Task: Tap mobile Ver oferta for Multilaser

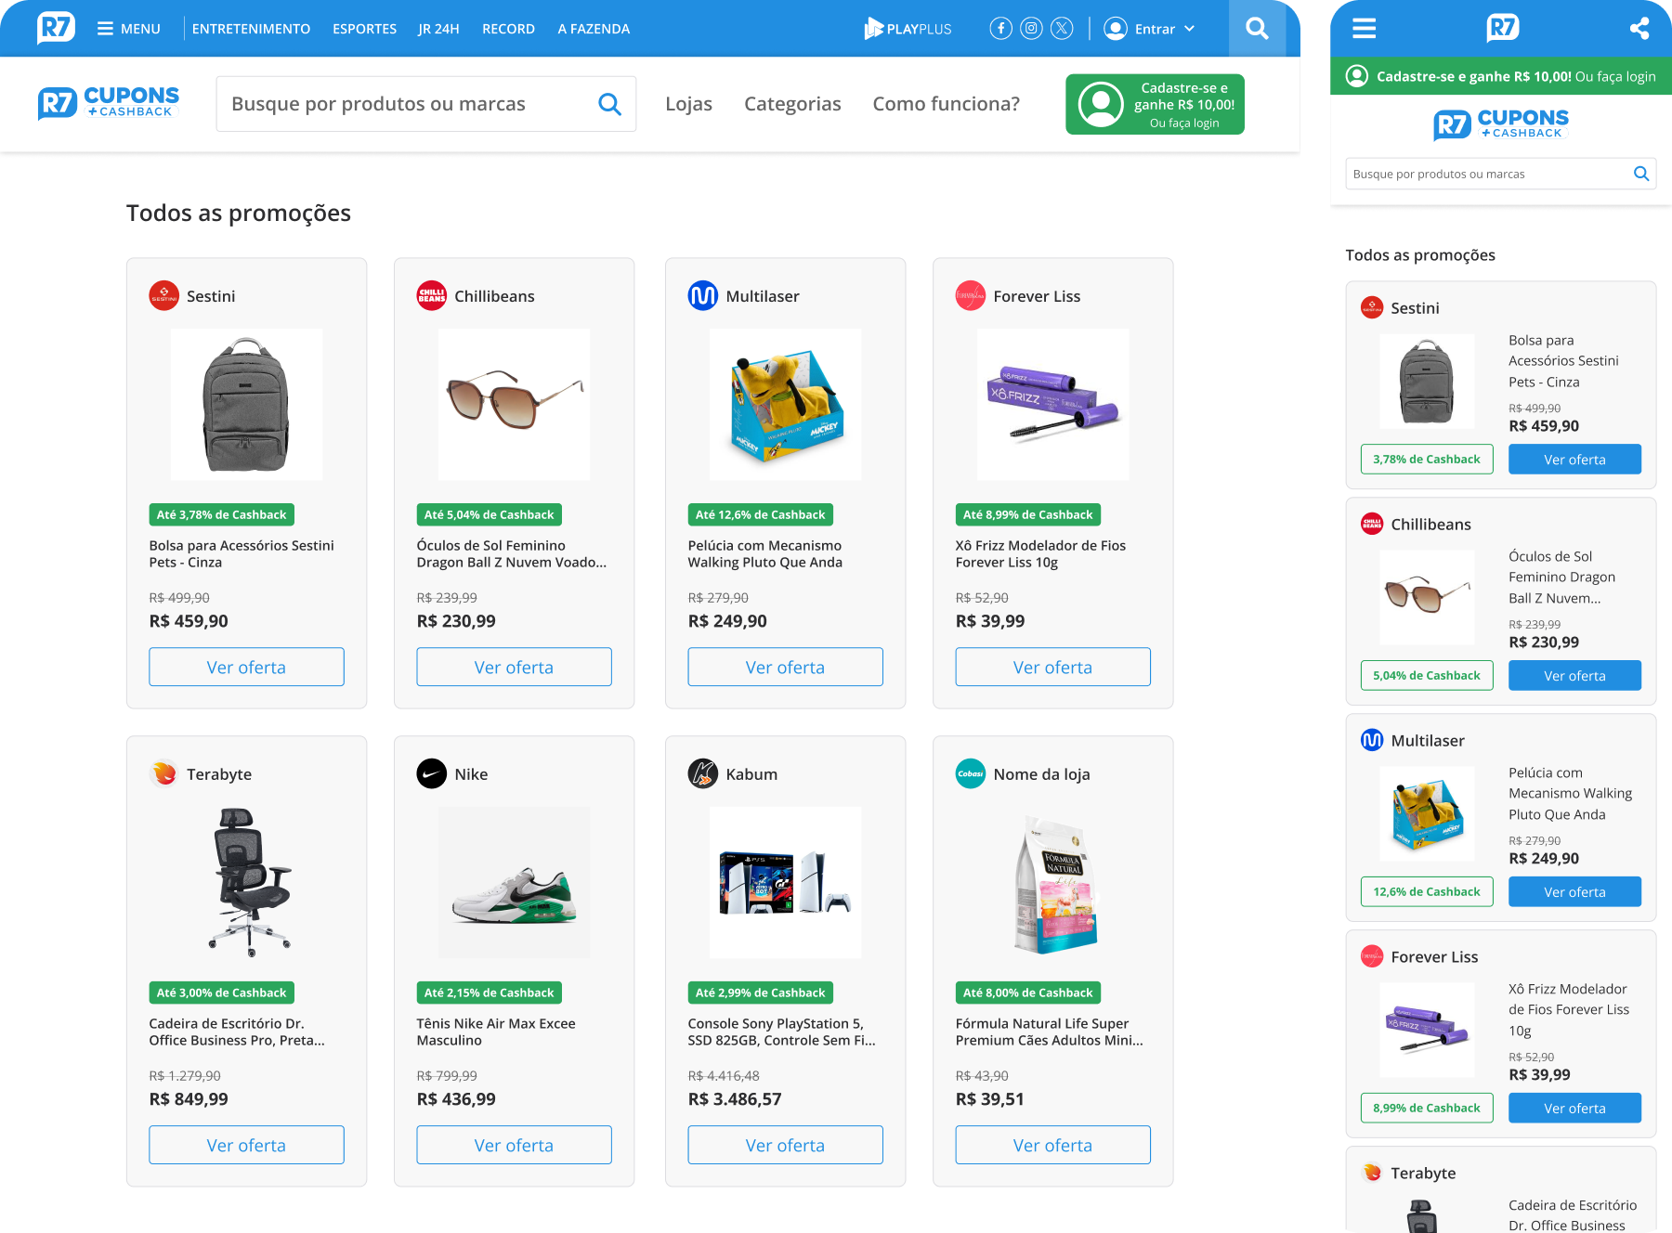Action: point(1574,892)
